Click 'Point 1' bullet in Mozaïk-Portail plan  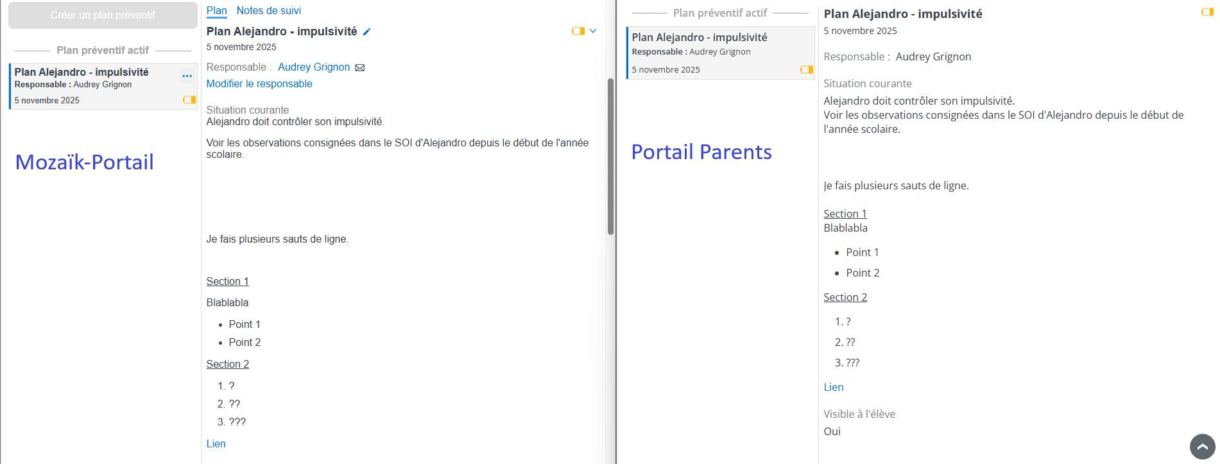coord(245,324)
